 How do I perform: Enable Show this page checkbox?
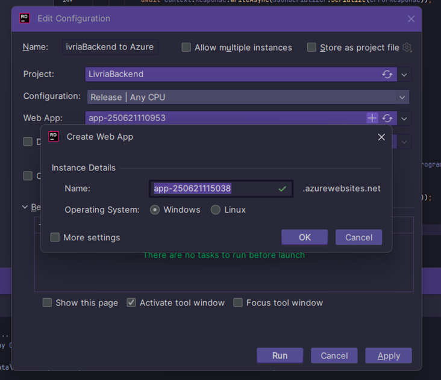tap(47, 303)
